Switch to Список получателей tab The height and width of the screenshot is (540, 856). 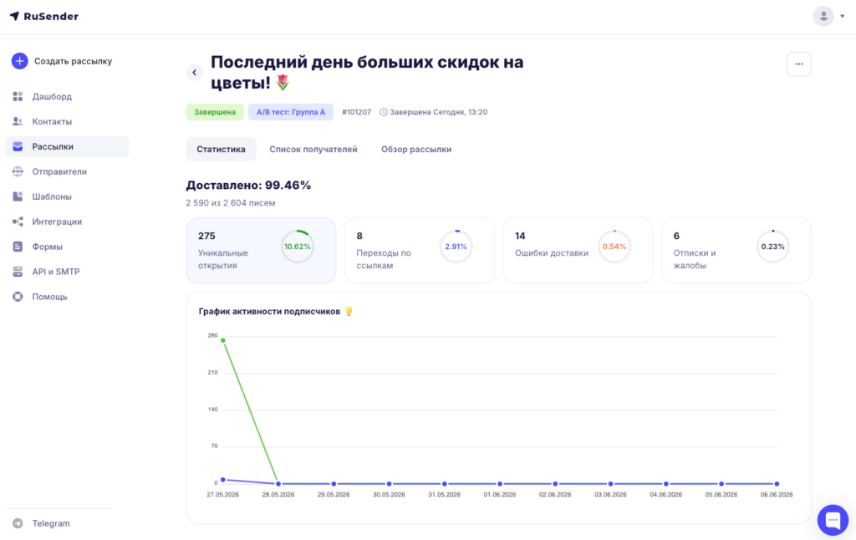(x=313, y=149)
